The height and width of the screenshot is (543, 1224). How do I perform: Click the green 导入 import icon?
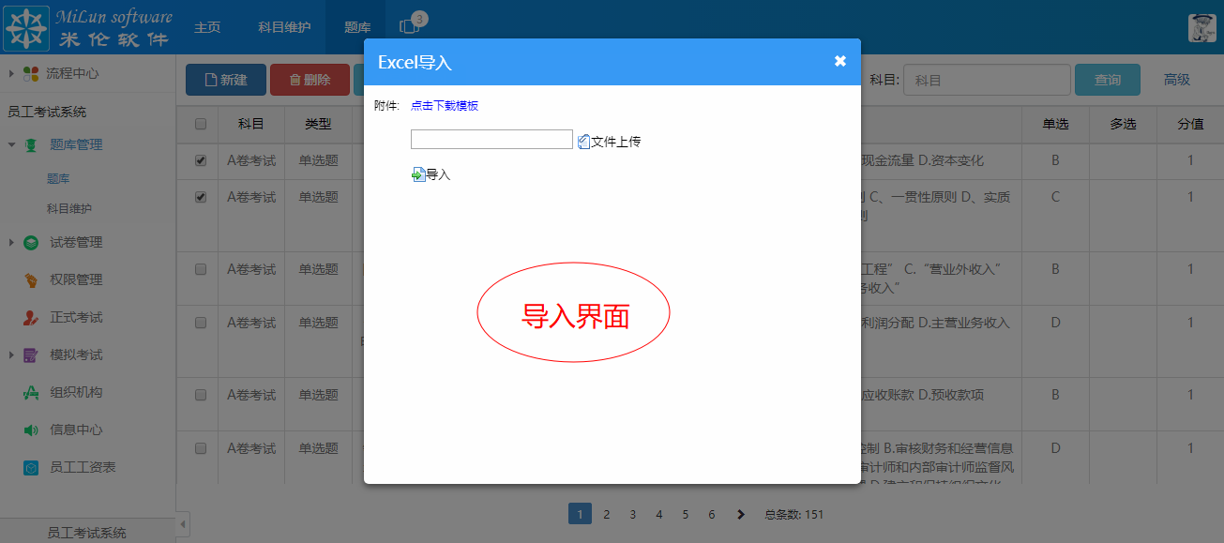418,174
